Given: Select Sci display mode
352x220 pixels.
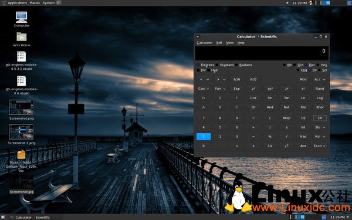Looking at the screenshot, I should click(323, 70).
